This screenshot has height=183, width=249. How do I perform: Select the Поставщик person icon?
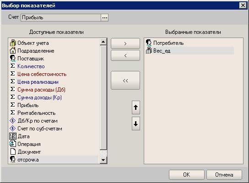13,59
